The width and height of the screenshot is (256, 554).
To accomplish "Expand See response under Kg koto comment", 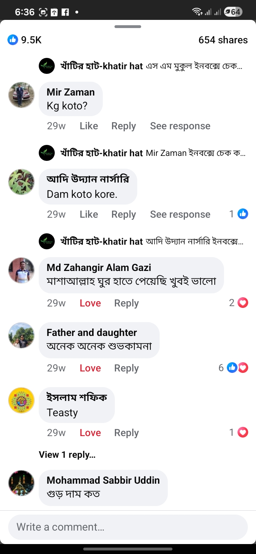I will tap(180, 126).
